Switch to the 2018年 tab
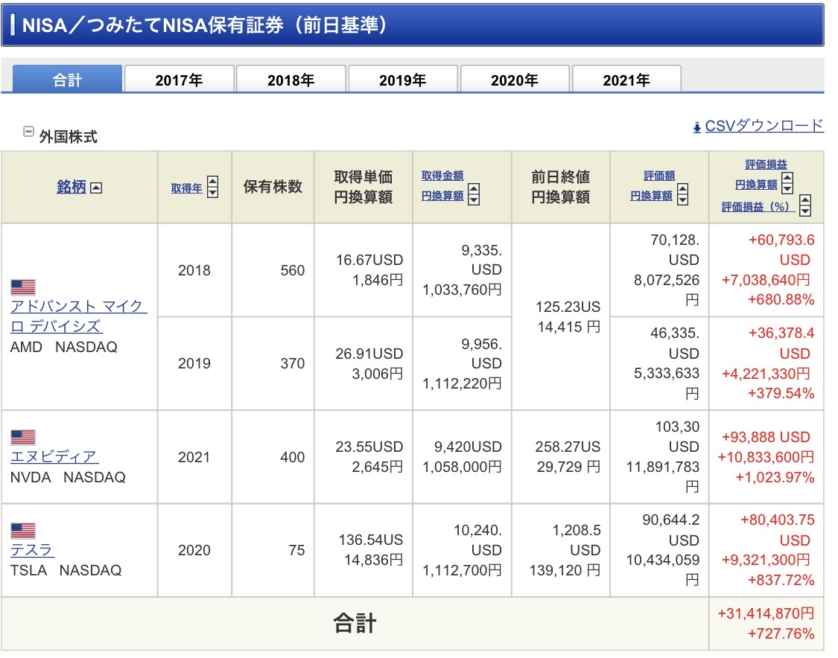Viewport: 838px width, 658px height. [291, 80]
